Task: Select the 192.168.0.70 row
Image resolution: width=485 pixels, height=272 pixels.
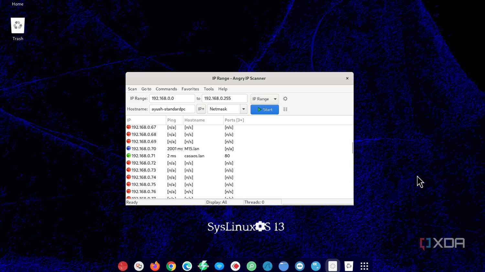Action: coord(239,149)
